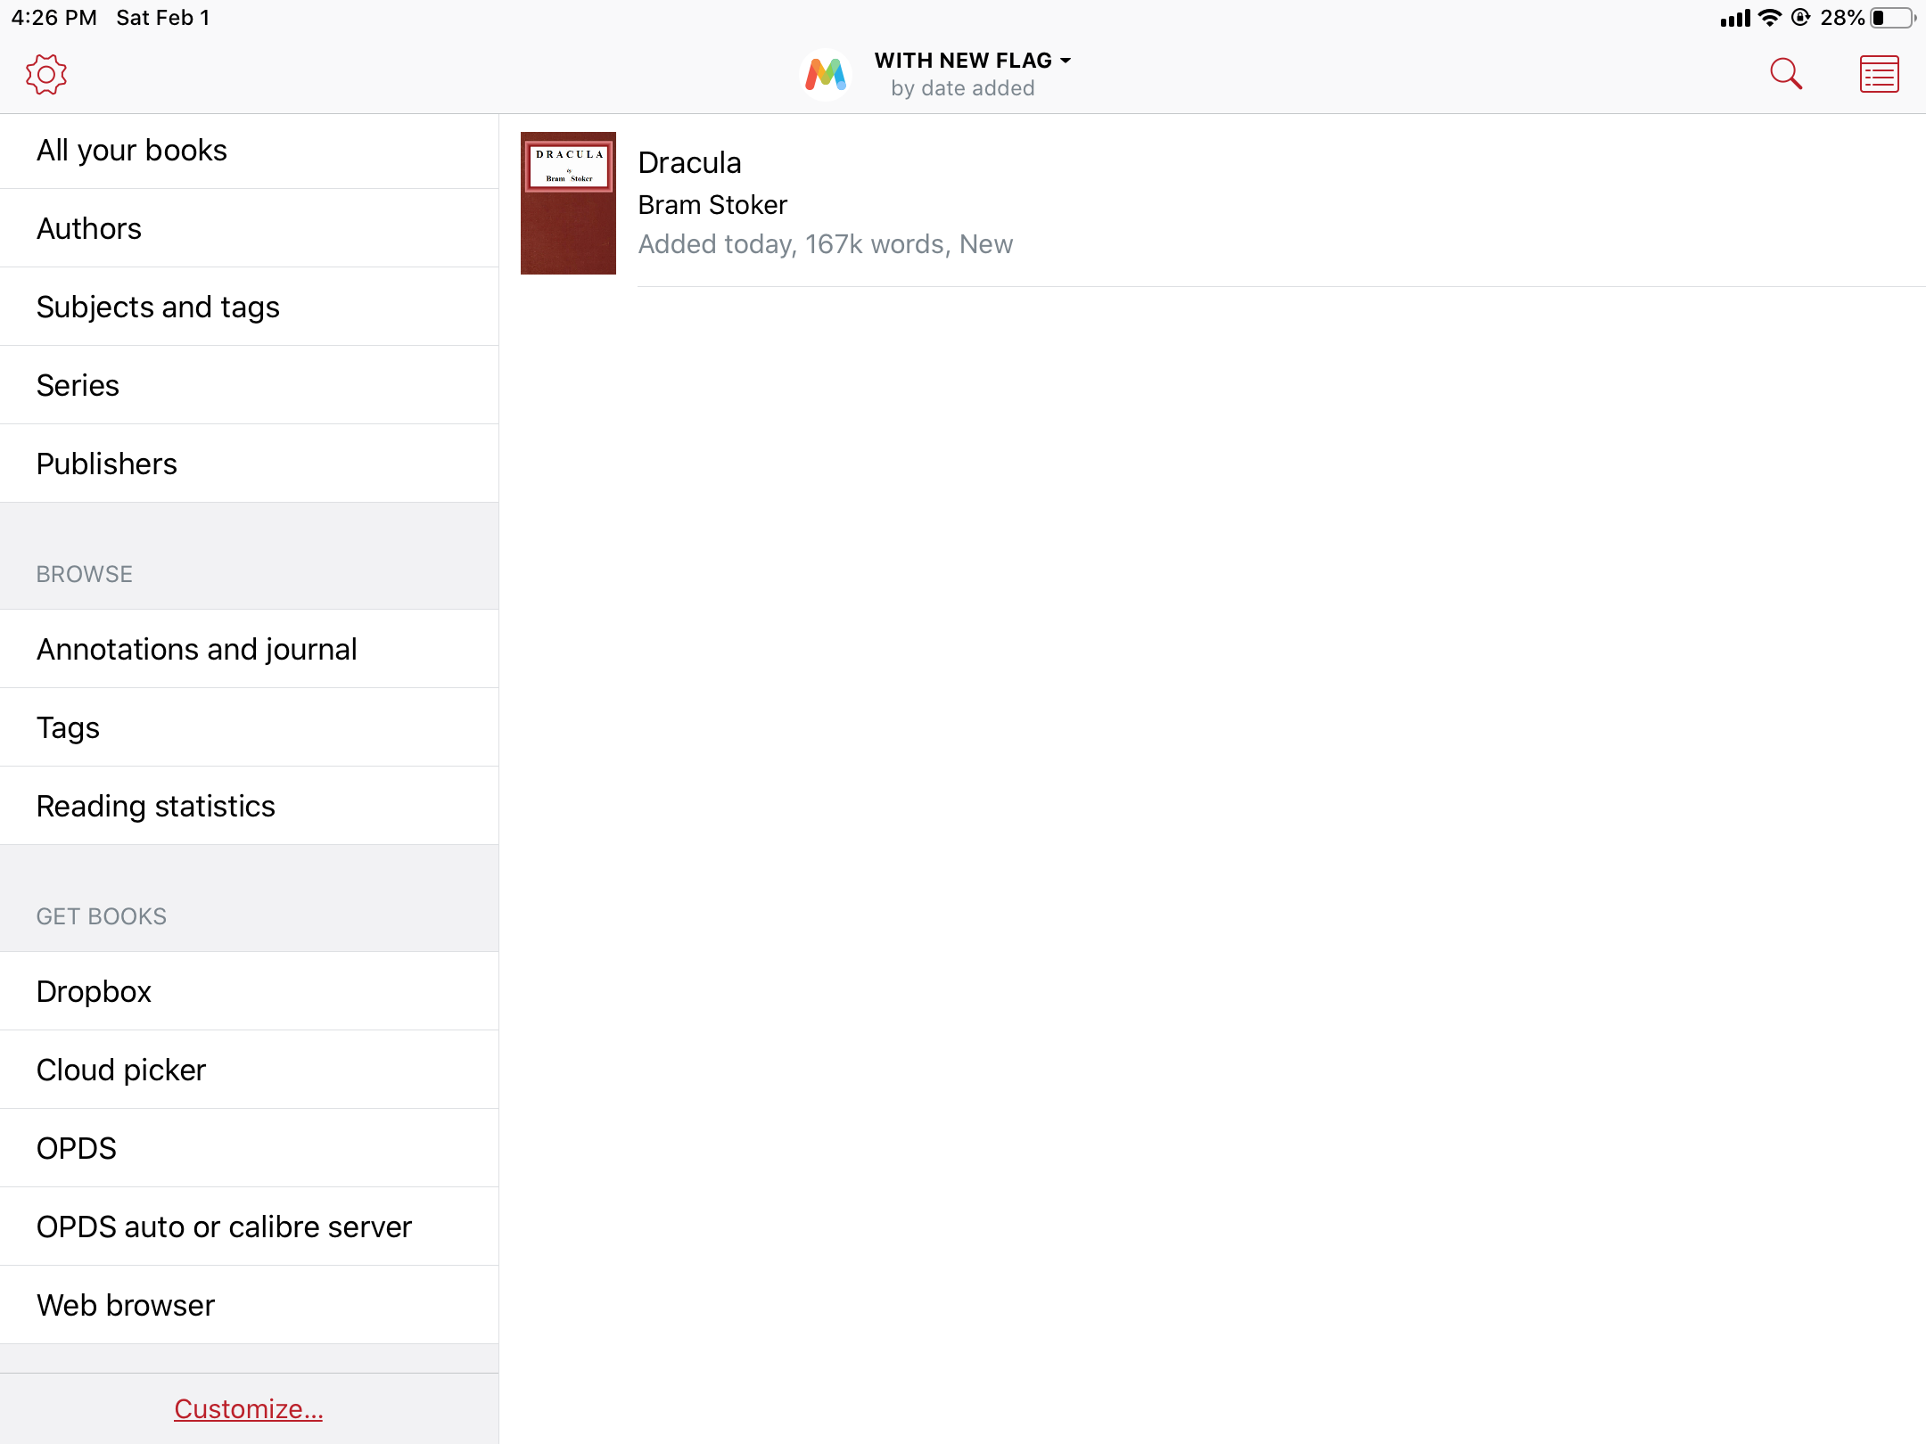
Task: Tap the battery indicator in status bar
Action: click(1892, 18)
